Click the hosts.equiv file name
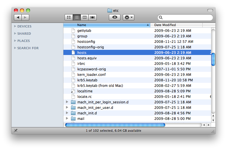The image size is (227, 150). (x=87, y=58)
